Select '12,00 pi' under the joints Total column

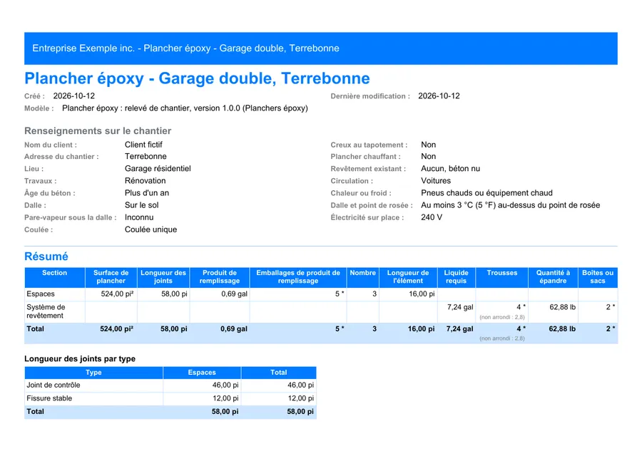pos(300,398)
